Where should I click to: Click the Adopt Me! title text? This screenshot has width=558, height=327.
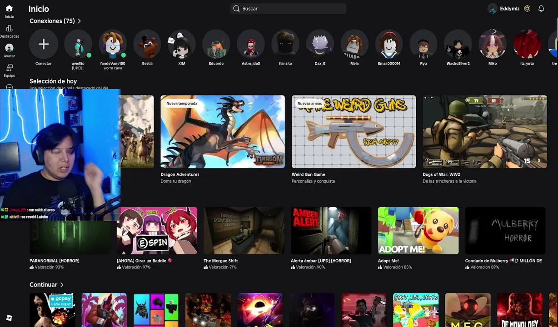(x=389, y=261)
